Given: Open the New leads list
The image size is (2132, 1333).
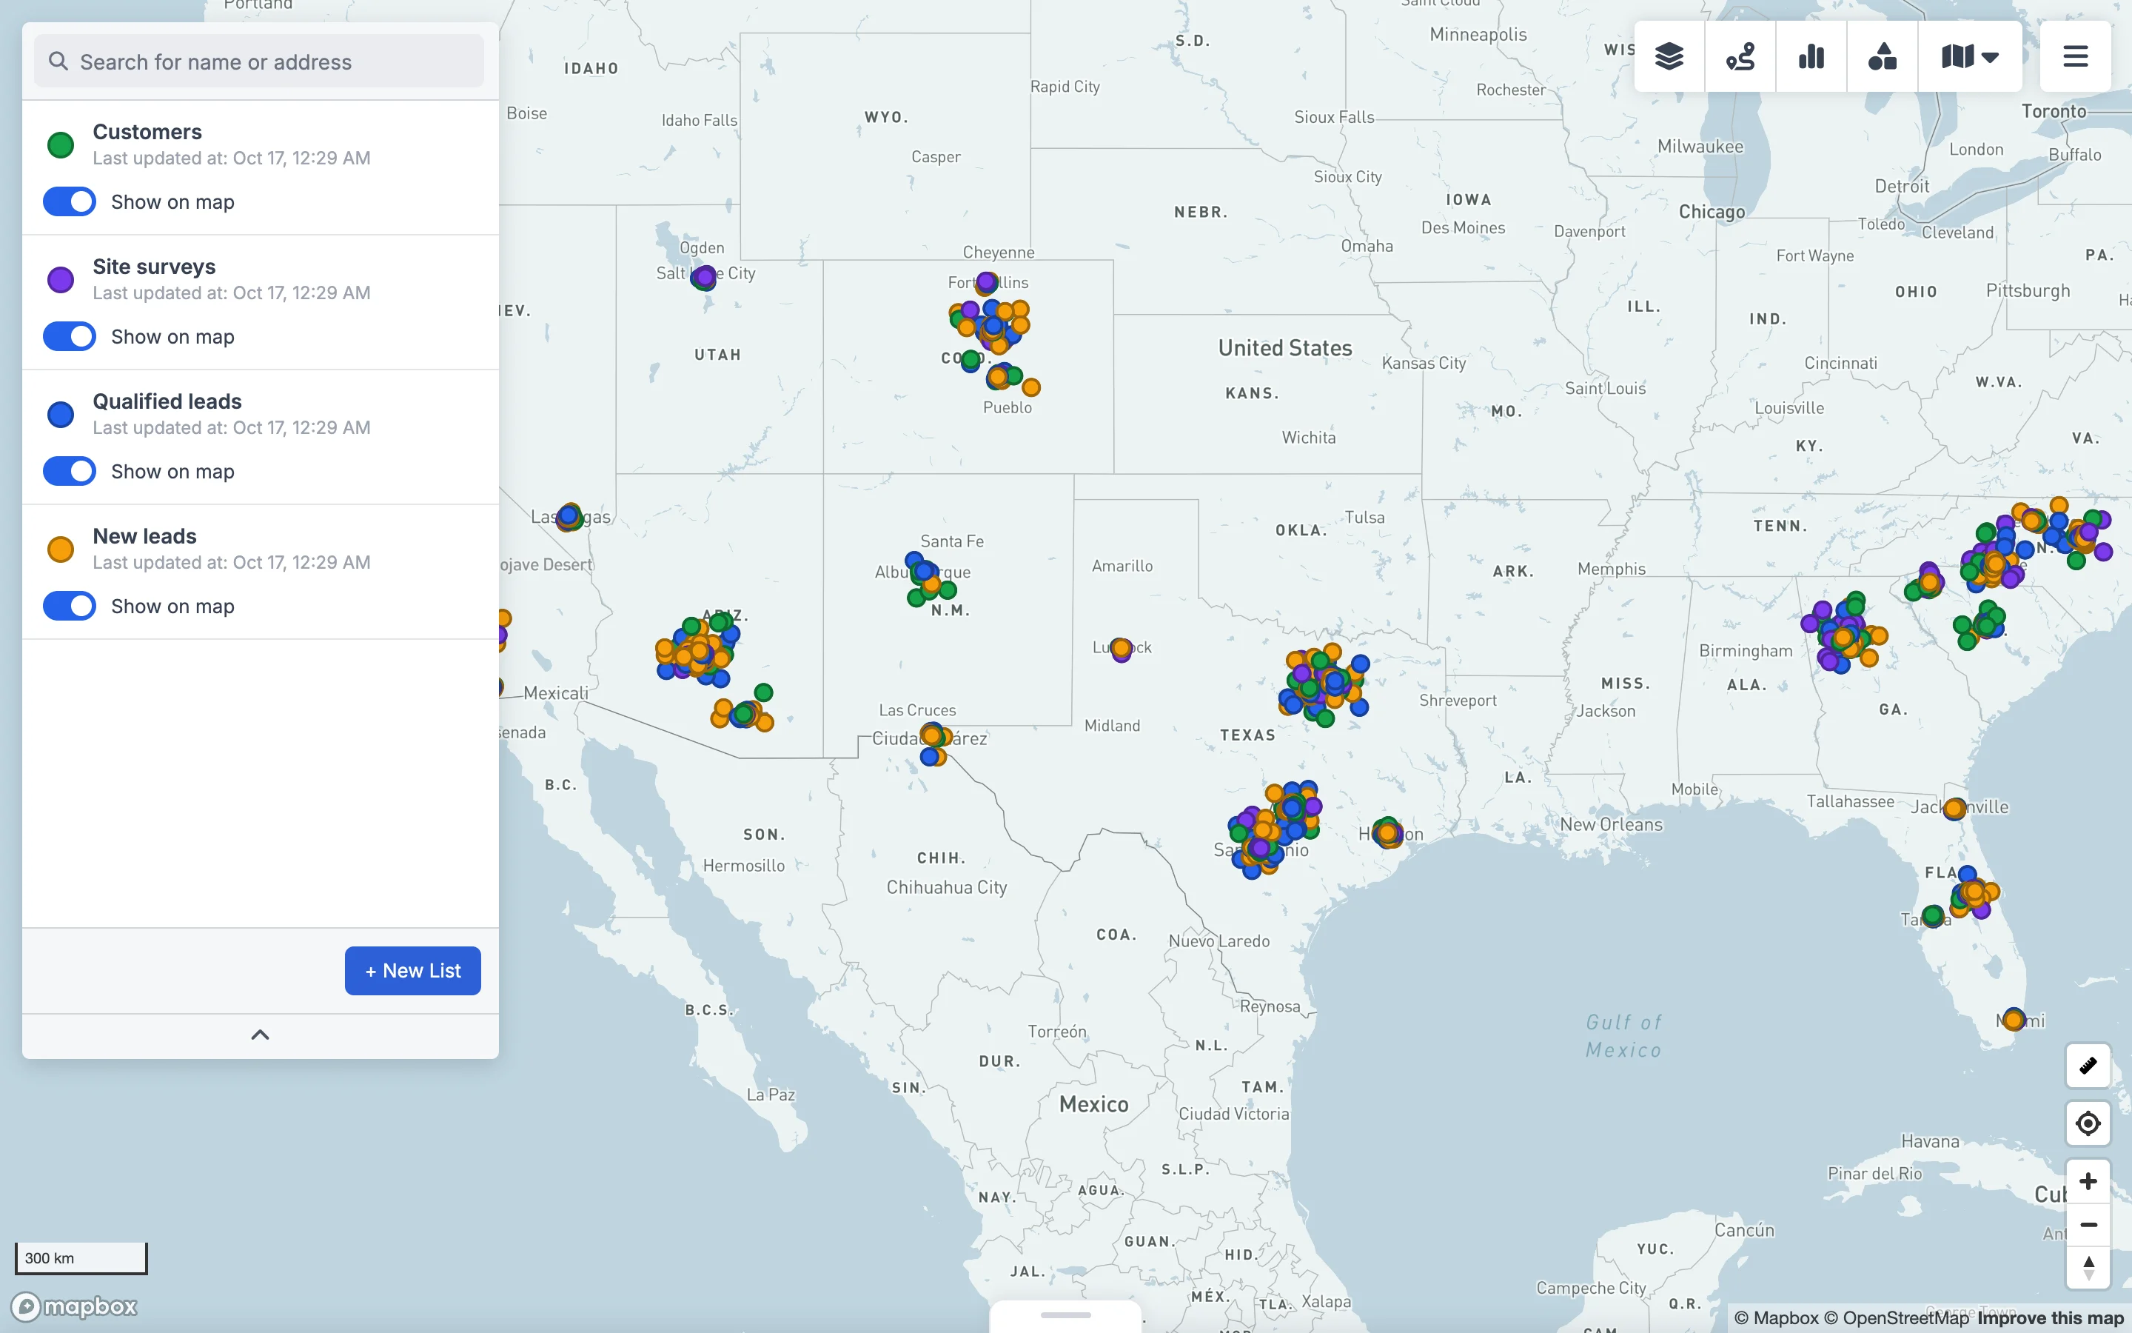Looking at the screenshot, I should point(144,536).
